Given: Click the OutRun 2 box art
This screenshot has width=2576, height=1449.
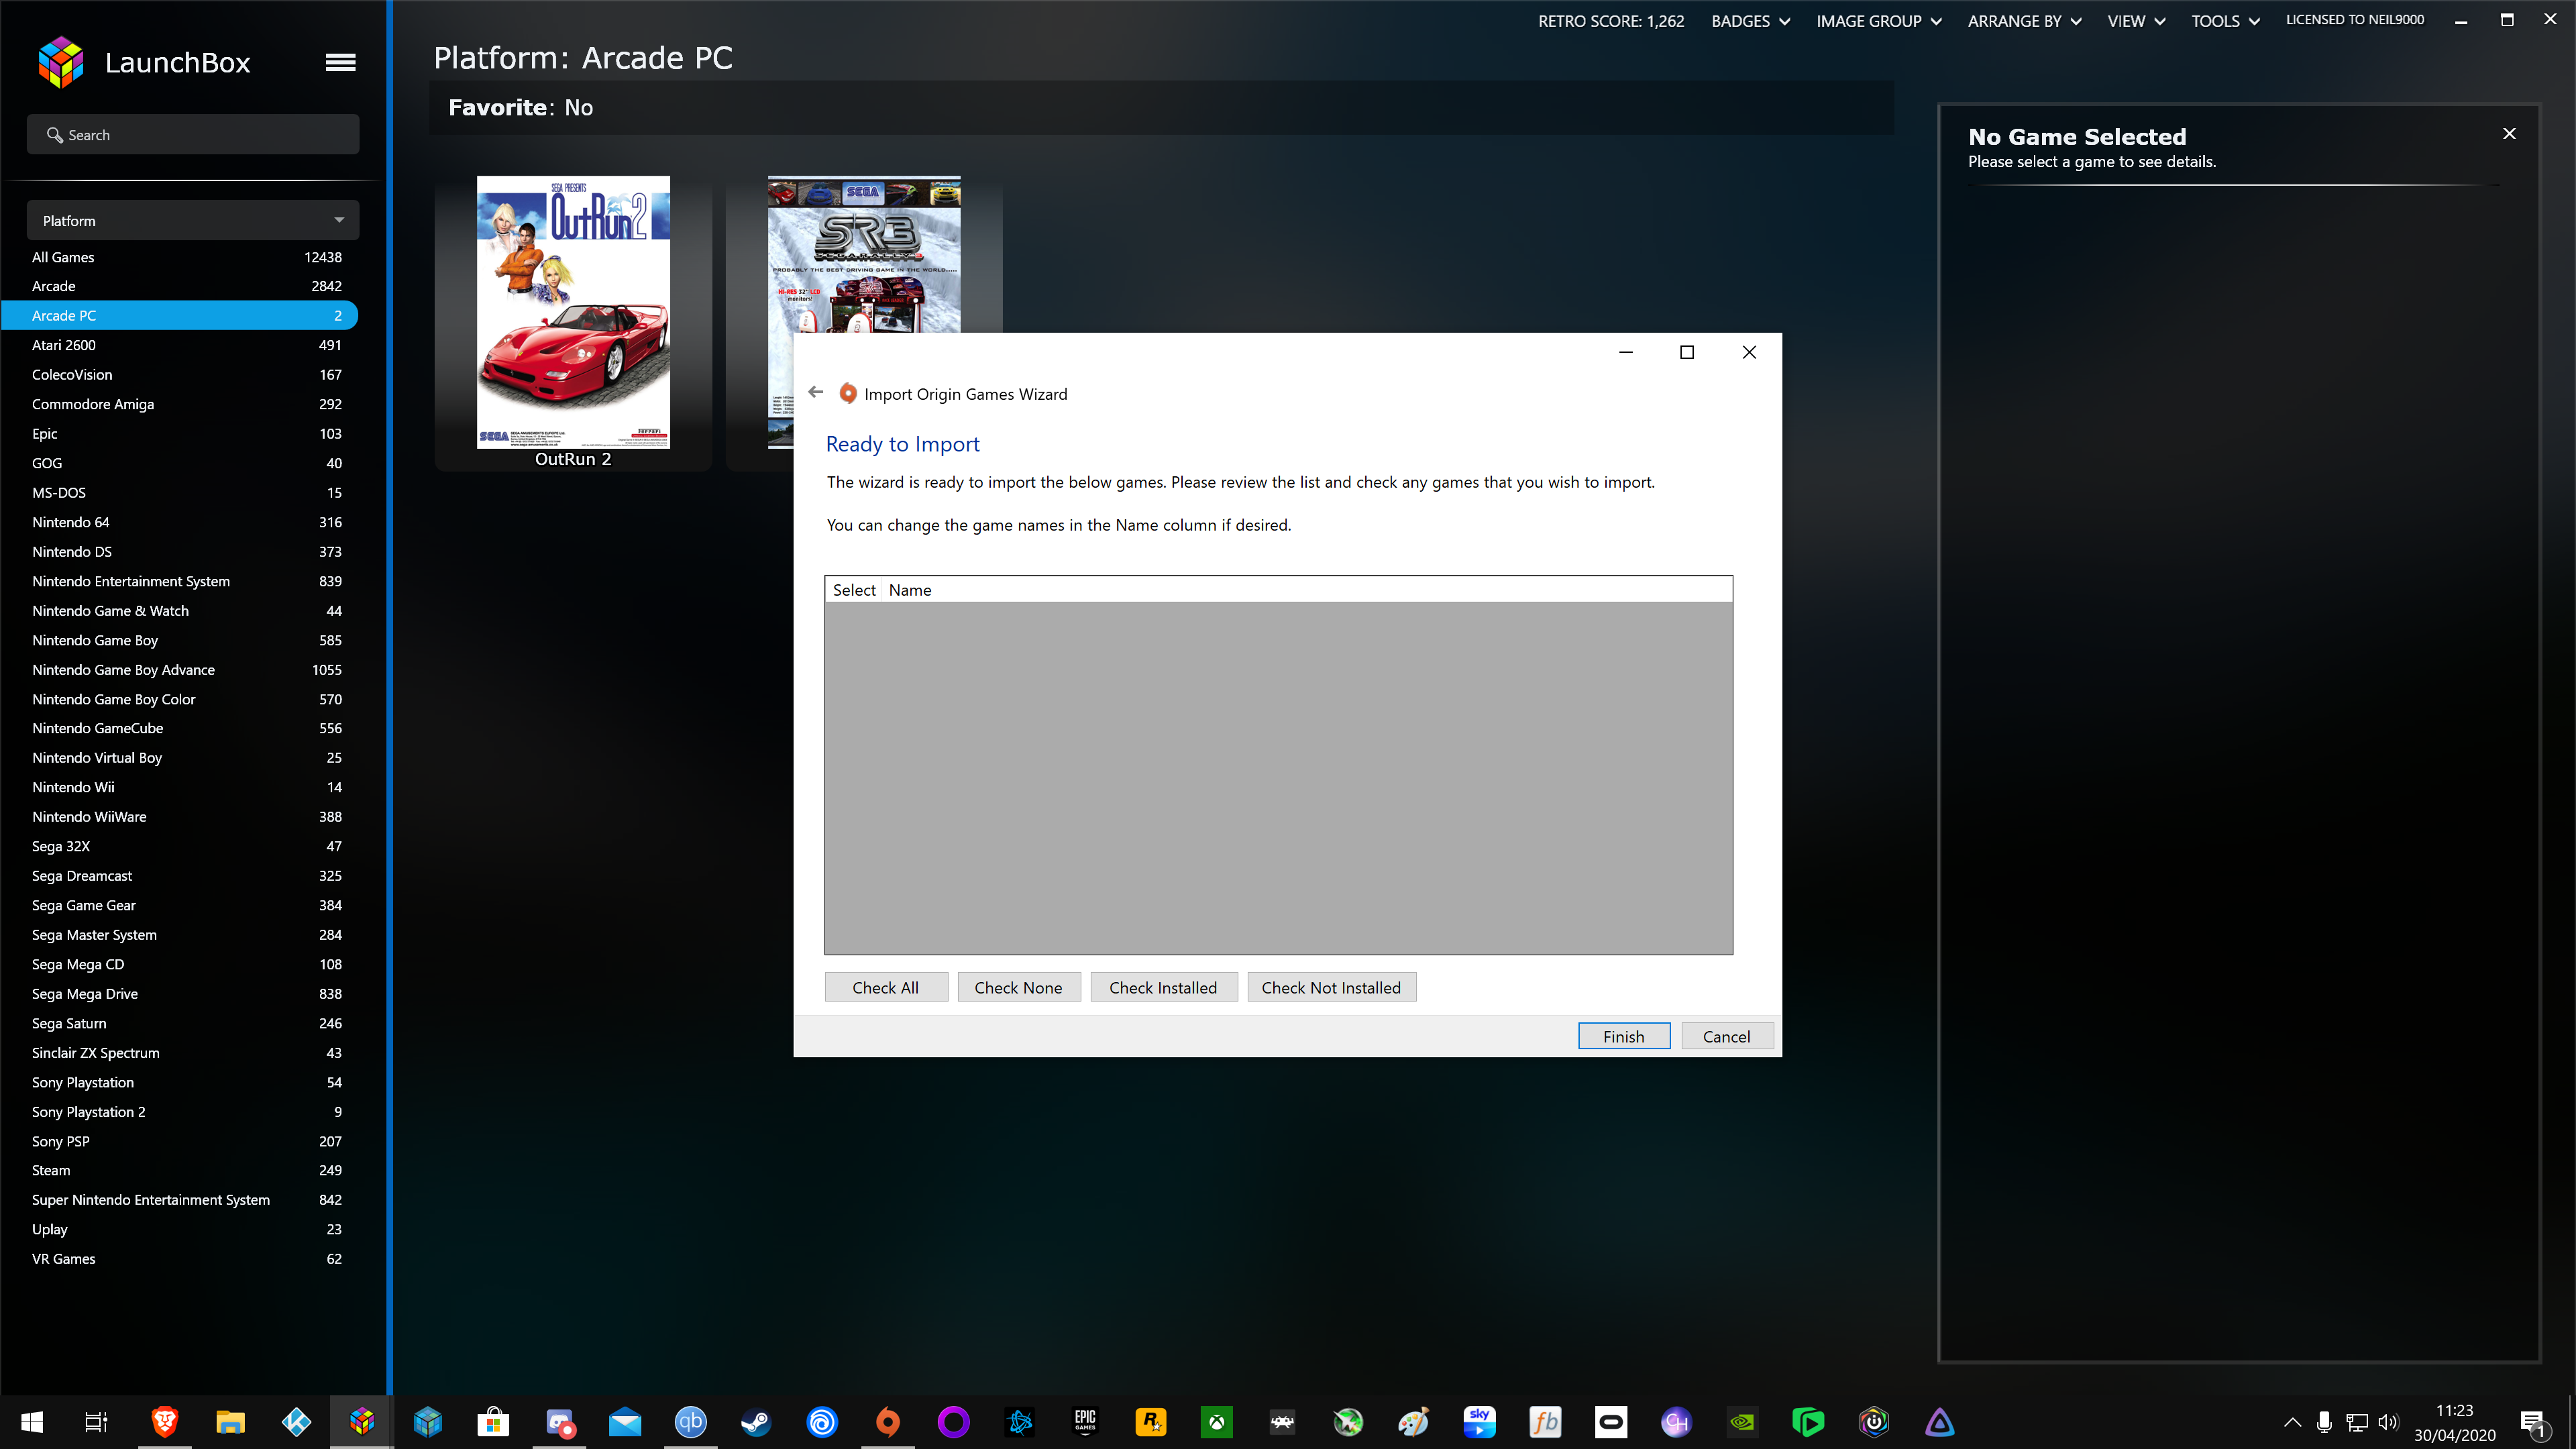Looking at the screenshot, I should (x=573, y=312).
